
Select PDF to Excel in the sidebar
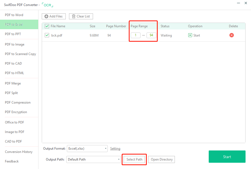pyautogui.click(x=19, y=25)
